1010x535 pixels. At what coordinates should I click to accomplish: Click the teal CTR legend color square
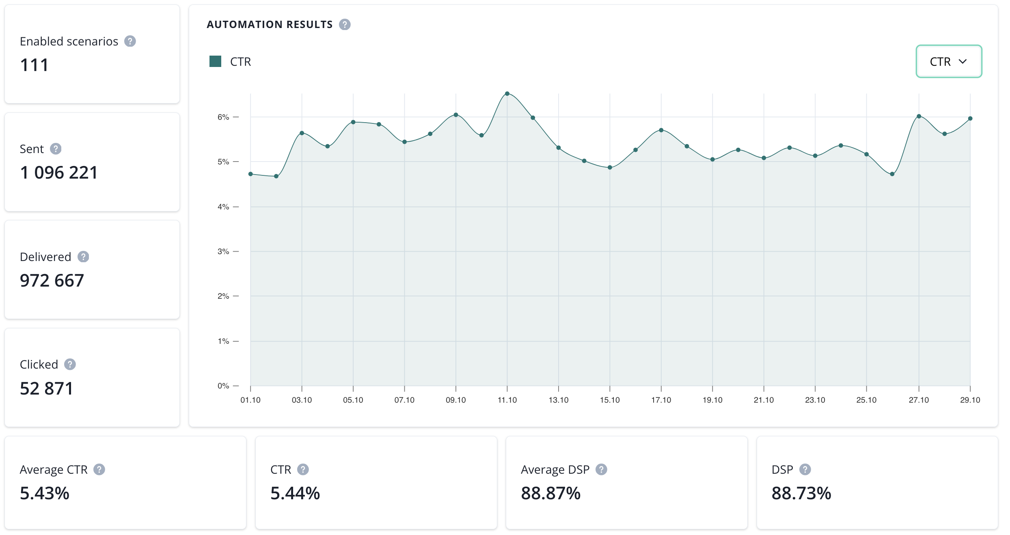(215, 62)
